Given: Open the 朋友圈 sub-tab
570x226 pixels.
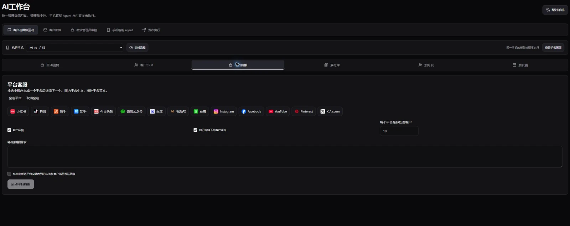Looking at the screenshot, I should [x=520, y=65].
